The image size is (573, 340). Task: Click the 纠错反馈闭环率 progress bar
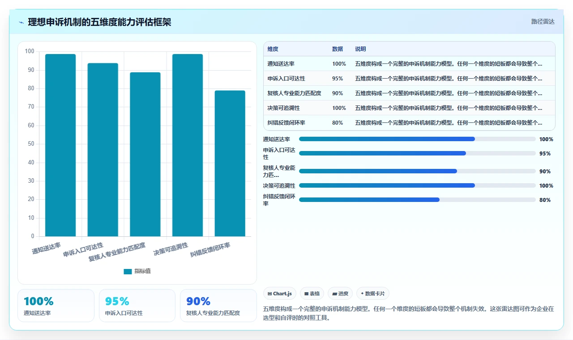pos(417,200)
